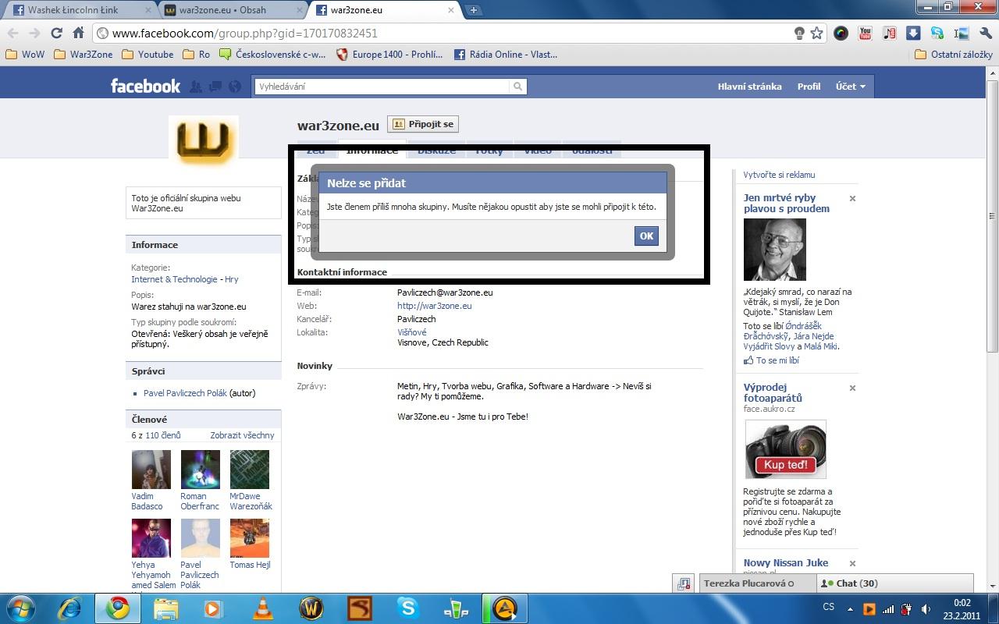Go back with the browser Back arrow

12,34
